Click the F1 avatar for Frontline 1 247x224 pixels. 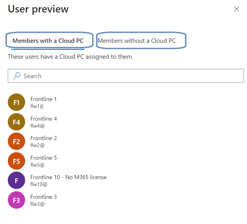[16, 102]
